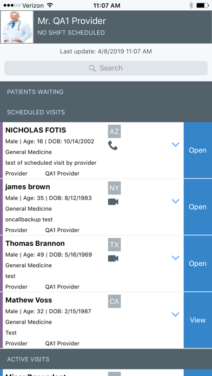212x376 pixels.
Task: Open the james brown scheduled visit
Action: point(198,207)
